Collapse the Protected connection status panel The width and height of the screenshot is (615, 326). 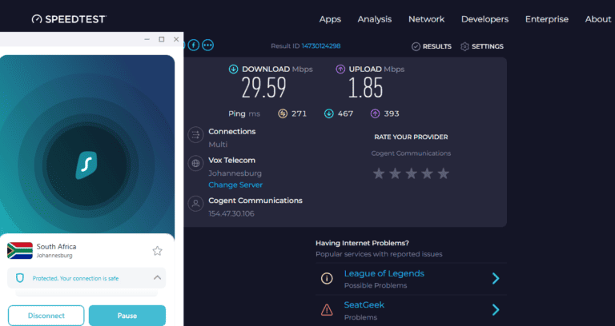click(x=157, y=278)
